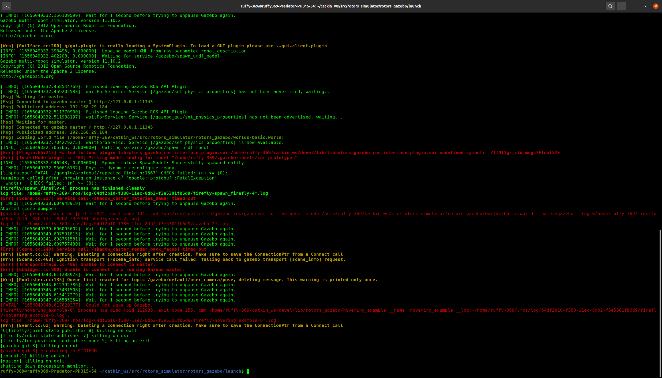Click 'Loading model XML from ros parameter' line
The width and height of the screenshot is (662, 378).
tap(123, 51)
